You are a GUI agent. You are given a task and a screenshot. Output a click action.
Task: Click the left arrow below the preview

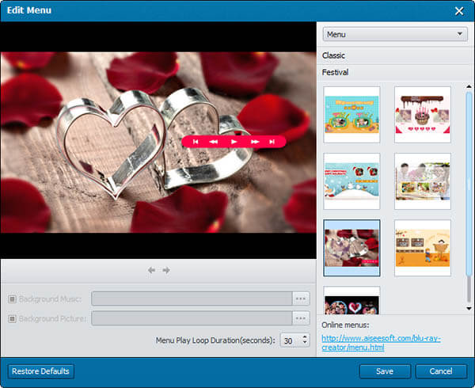coord(151,270)
